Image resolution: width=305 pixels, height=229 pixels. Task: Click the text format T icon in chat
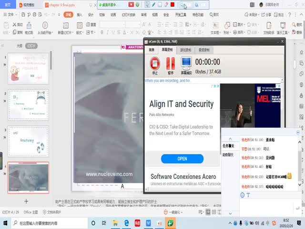[248, 195]
